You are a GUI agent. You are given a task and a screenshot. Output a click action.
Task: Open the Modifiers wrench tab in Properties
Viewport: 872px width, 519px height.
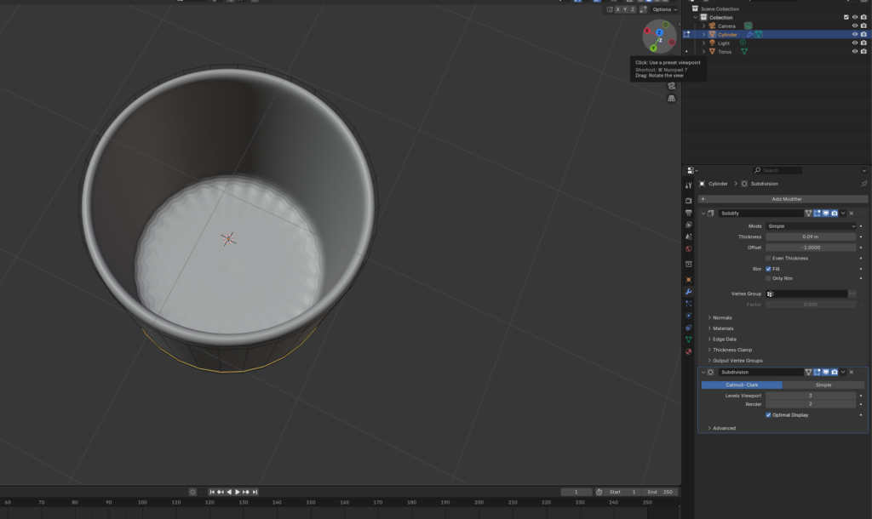pos(688,292)
